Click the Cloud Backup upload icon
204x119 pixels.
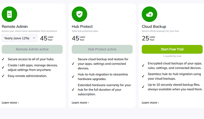pos(150,14)
